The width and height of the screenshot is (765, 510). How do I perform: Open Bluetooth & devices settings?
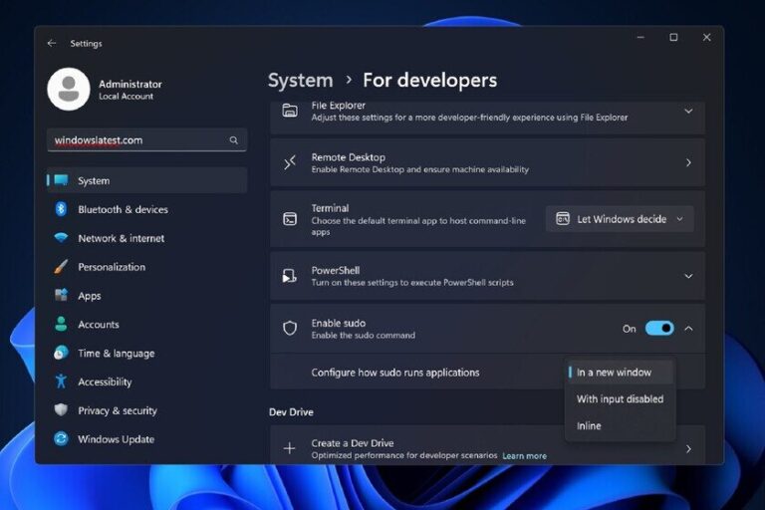[x=146, y=209]
